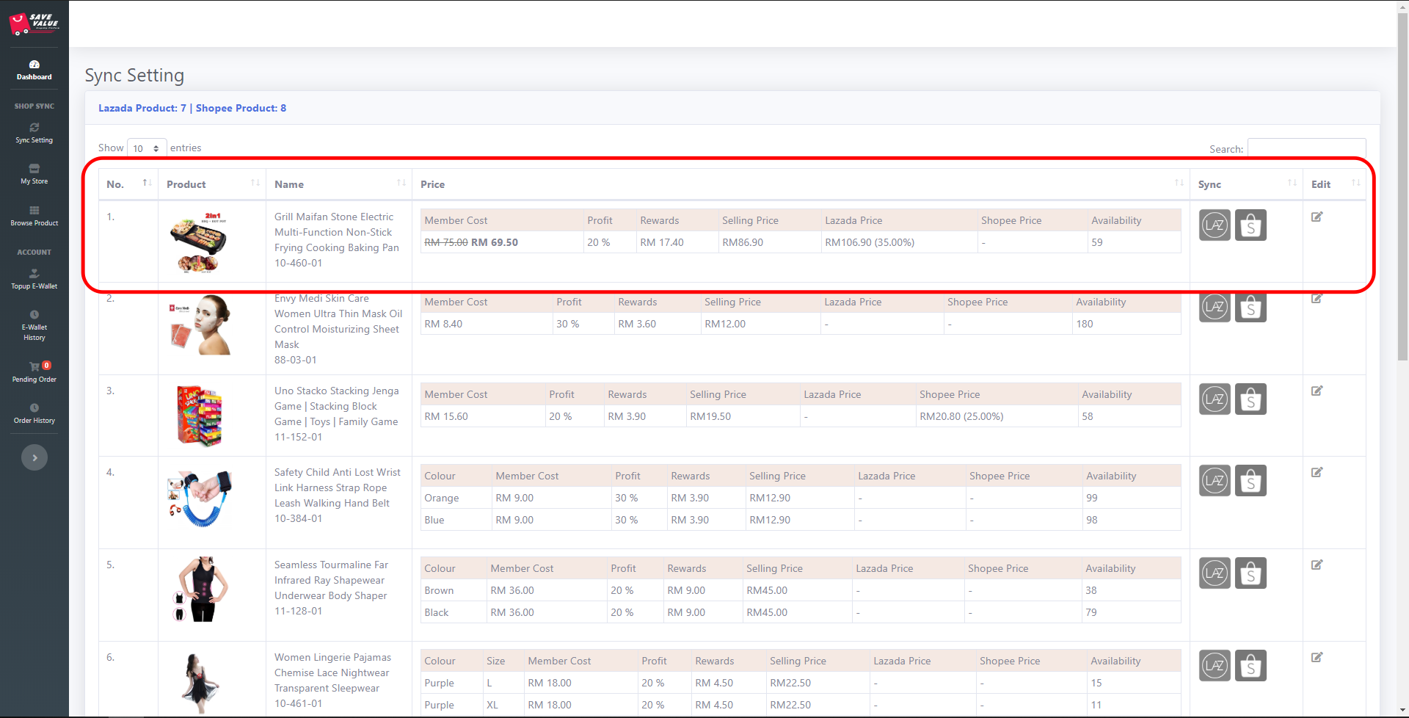This screenshot has height=718, width=1409.
Task: Toggle Shopee sync for Uno Stacko game
Action: coord(1250,399)
